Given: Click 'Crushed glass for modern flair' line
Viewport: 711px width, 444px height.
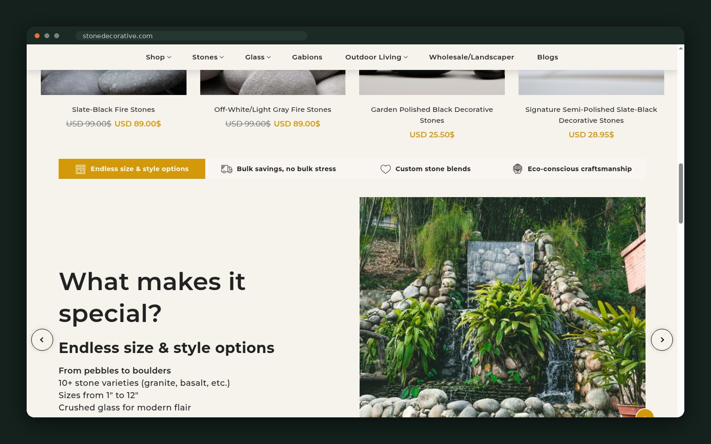Looking at the screenshot, I should (x=125, y=408).
